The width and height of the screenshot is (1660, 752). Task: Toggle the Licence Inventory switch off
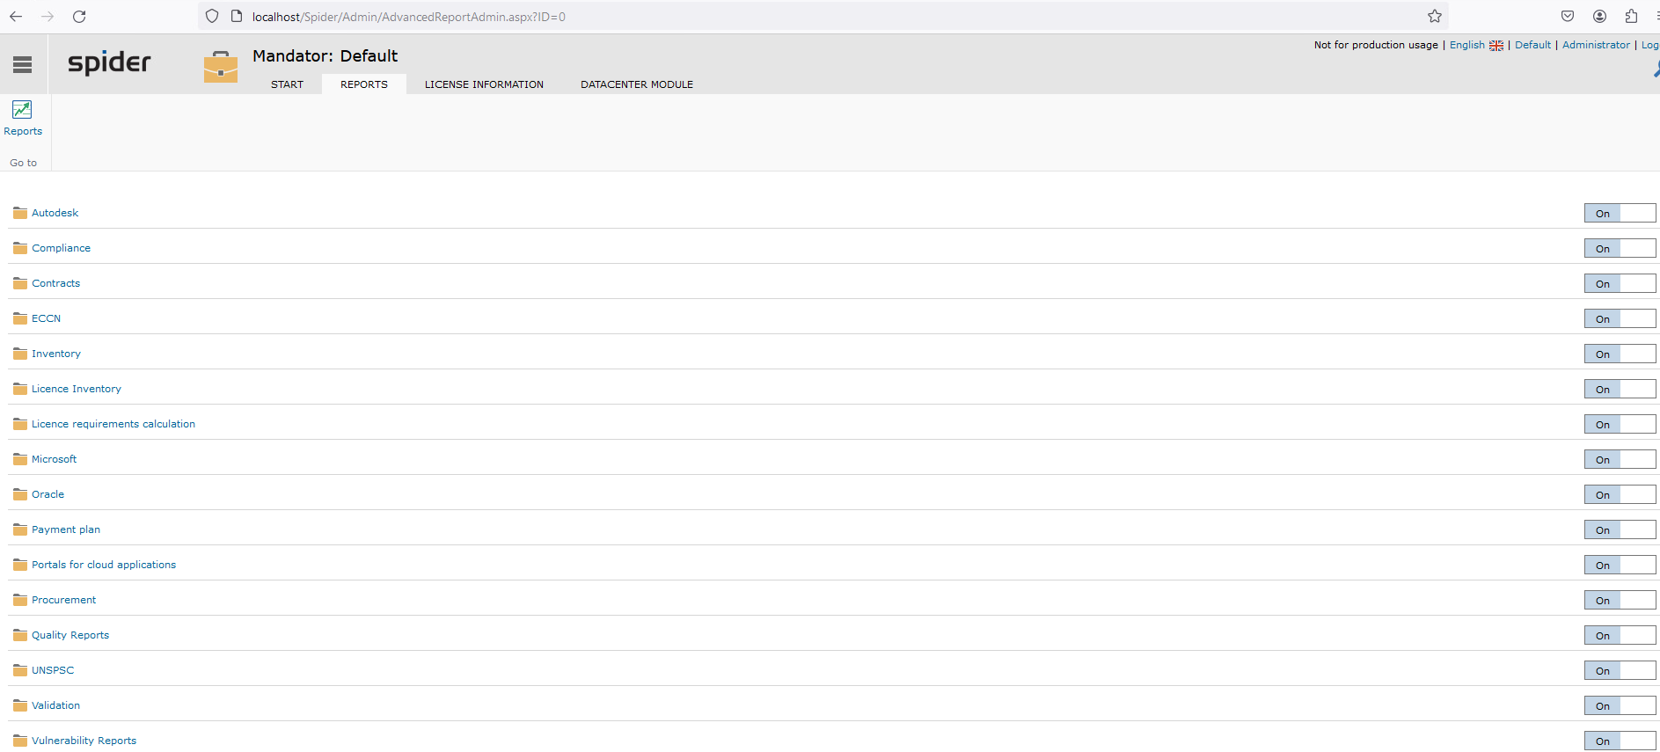[x=1620, y=389]
